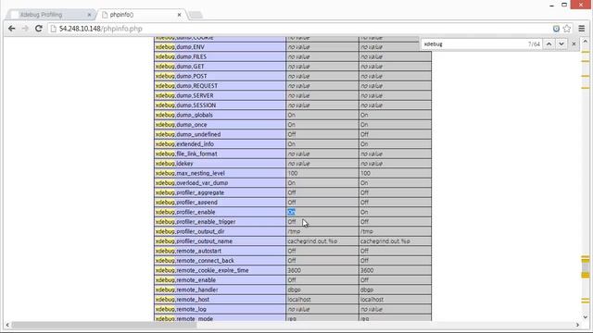Click the xdebug.dump.SERVER label
This screenshot has width=593, height=333.
184,95
